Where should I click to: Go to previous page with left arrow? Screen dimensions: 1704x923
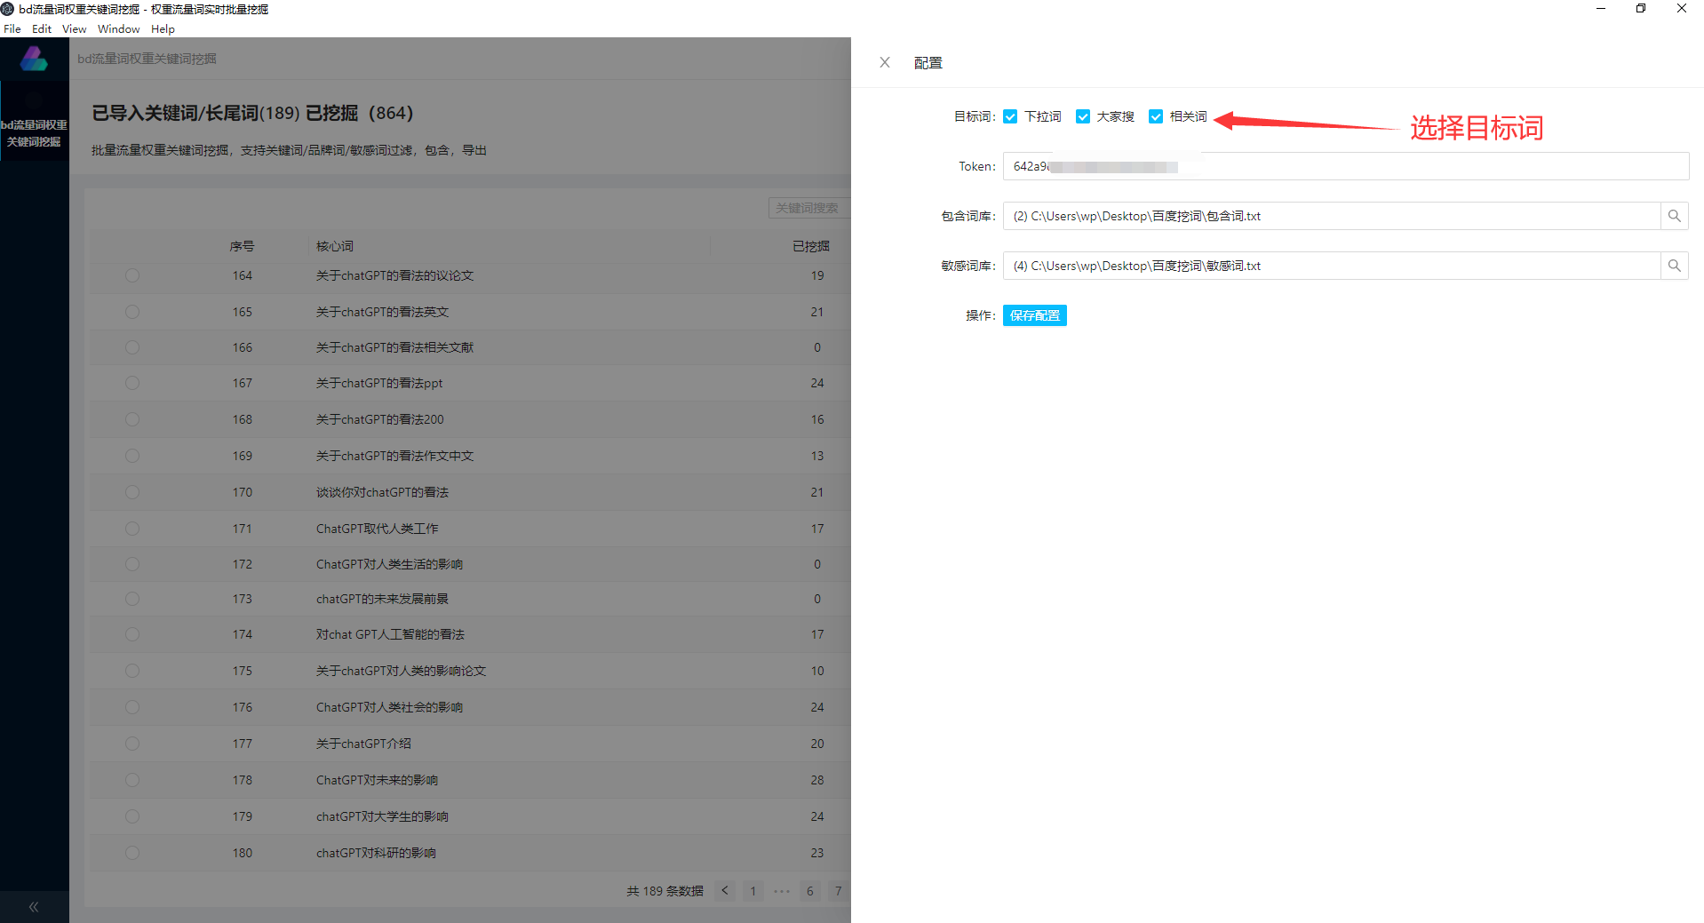coord(724,890)
